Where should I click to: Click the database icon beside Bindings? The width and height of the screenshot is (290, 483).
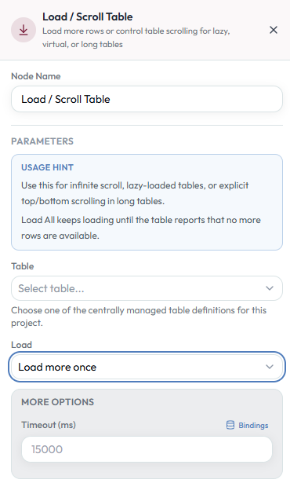point(230,425)
